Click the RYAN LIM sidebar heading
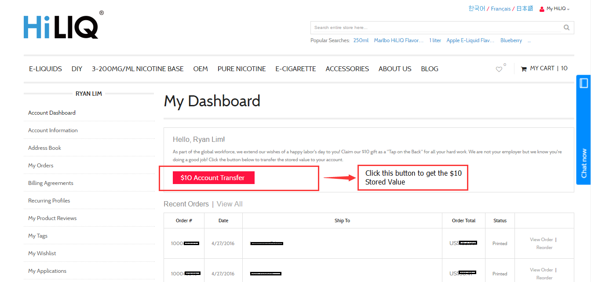Viewport: 591px width, 282px height. [x=89, y=94]
